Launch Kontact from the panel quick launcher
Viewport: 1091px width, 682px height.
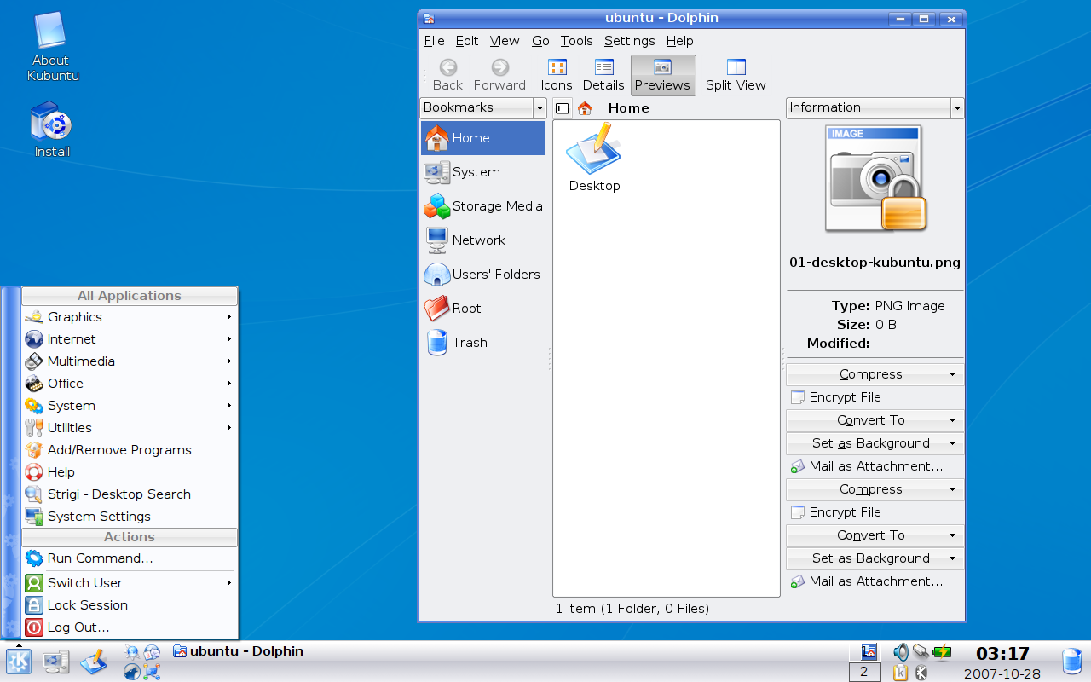tap(152, 653)
